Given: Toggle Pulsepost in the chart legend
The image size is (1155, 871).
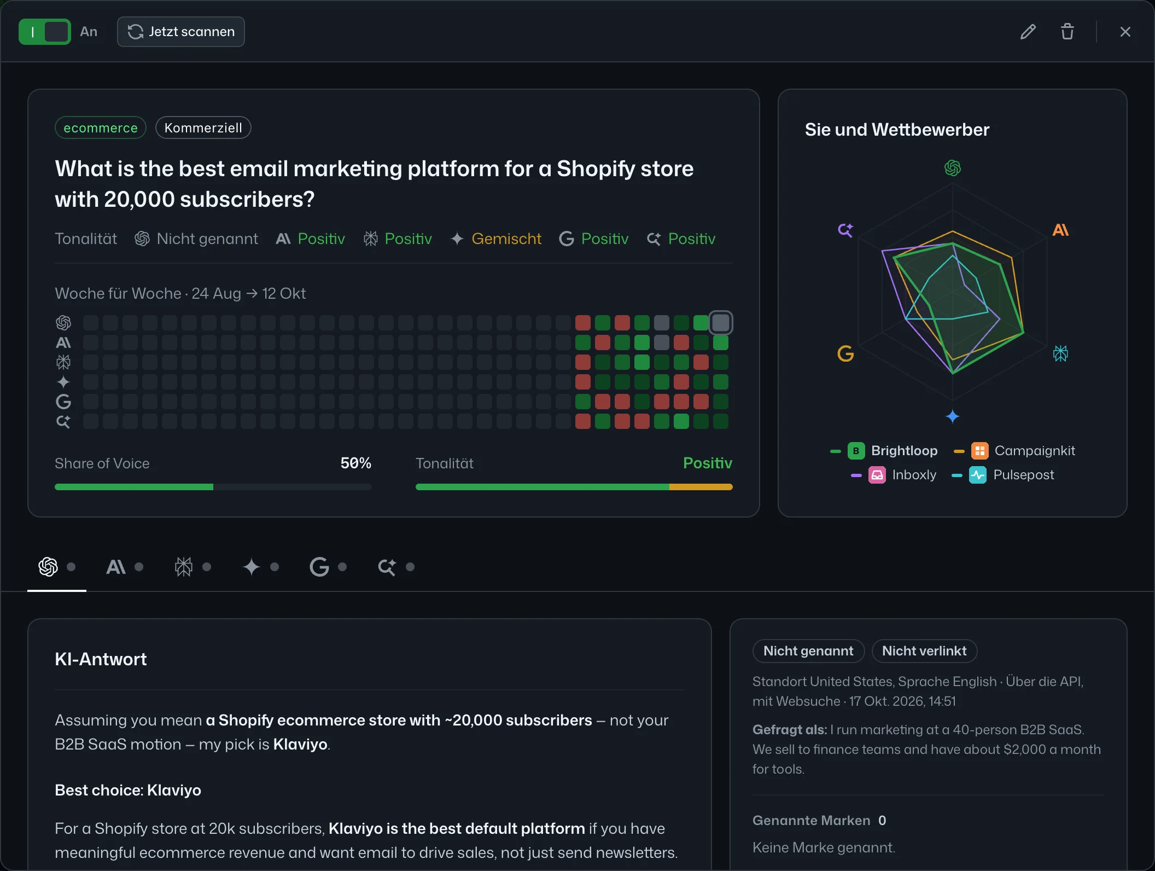Looking at the screenshot, I should pos(1003,475).
